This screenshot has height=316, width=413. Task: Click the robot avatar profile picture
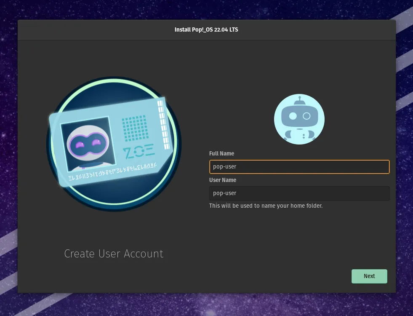(299, 119)
